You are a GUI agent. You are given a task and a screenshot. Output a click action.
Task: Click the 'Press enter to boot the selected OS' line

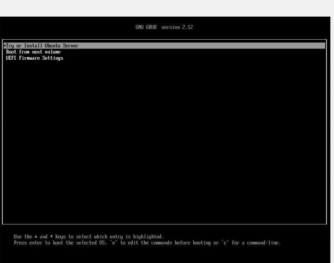147,243
